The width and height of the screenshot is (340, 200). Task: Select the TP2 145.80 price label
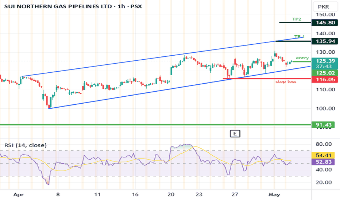[x=324, y=23]
